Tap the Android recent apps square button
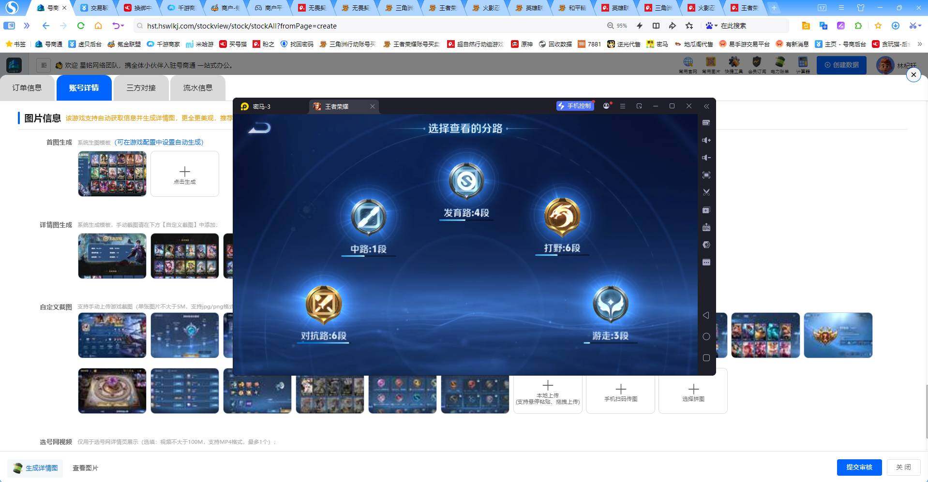 pyautogui.click(x=706, y=358)
